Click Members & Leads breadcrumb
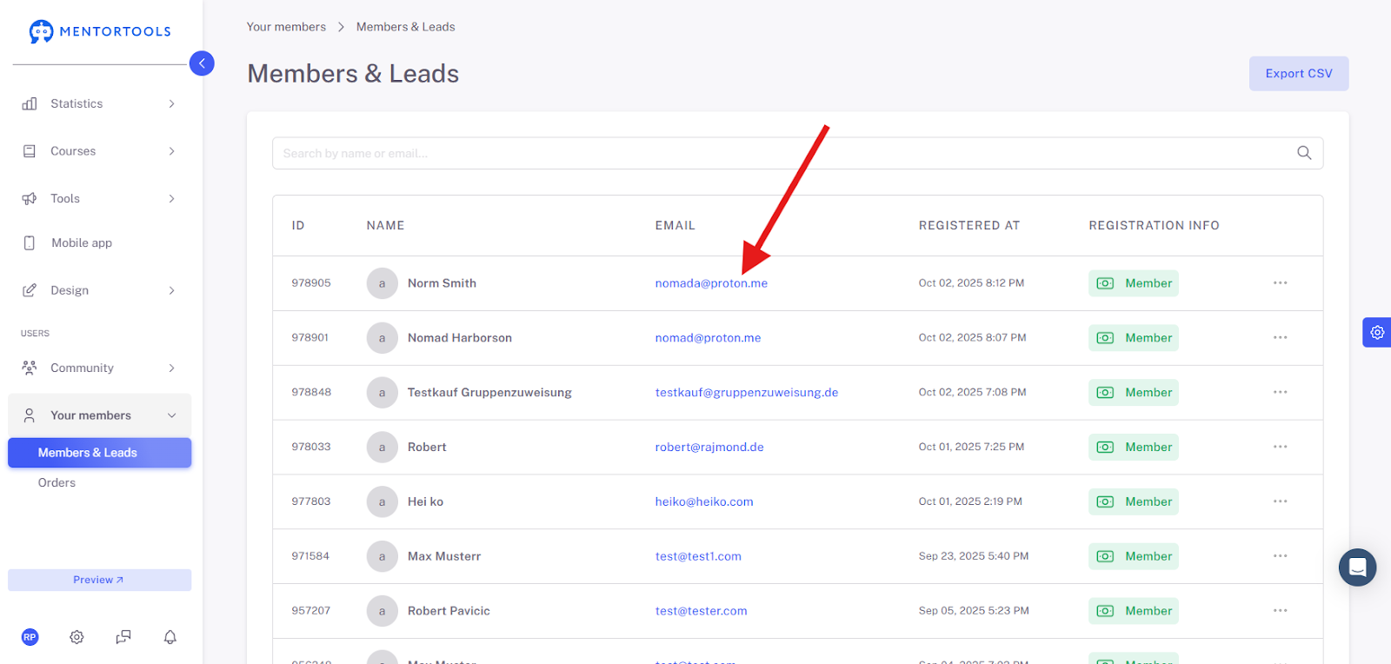Viewport: 1391px width, 664px height. pyautogui.click(x=405, y=27)
